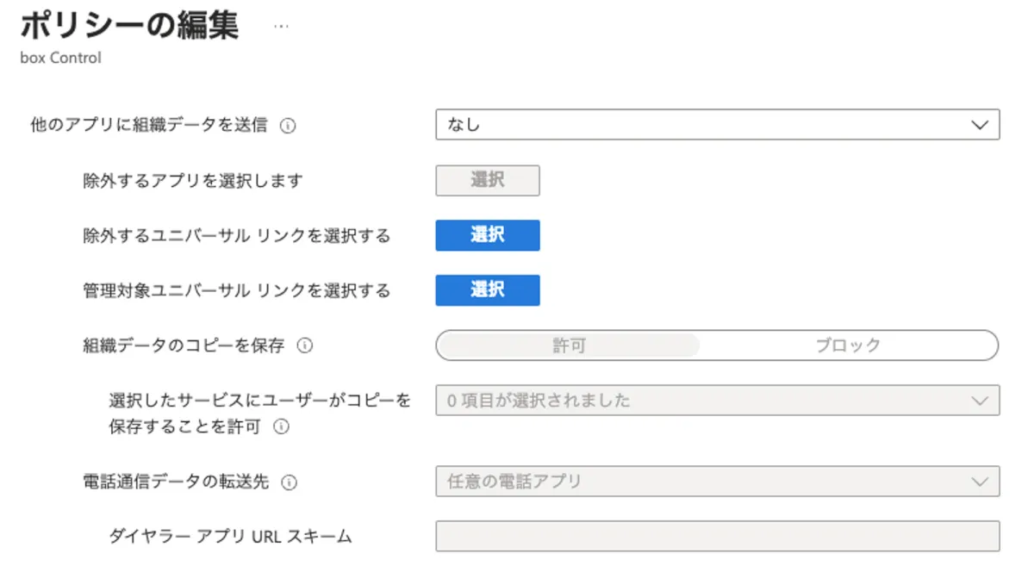The width and height of the screenshot is (1034, 566).
Task: Open the ellipsis menu next to ポリシーの編集
Action: tap(281, 27)
